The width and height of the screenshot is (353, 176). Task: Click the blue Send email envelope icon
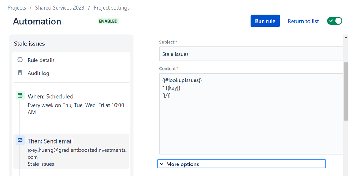20,140
